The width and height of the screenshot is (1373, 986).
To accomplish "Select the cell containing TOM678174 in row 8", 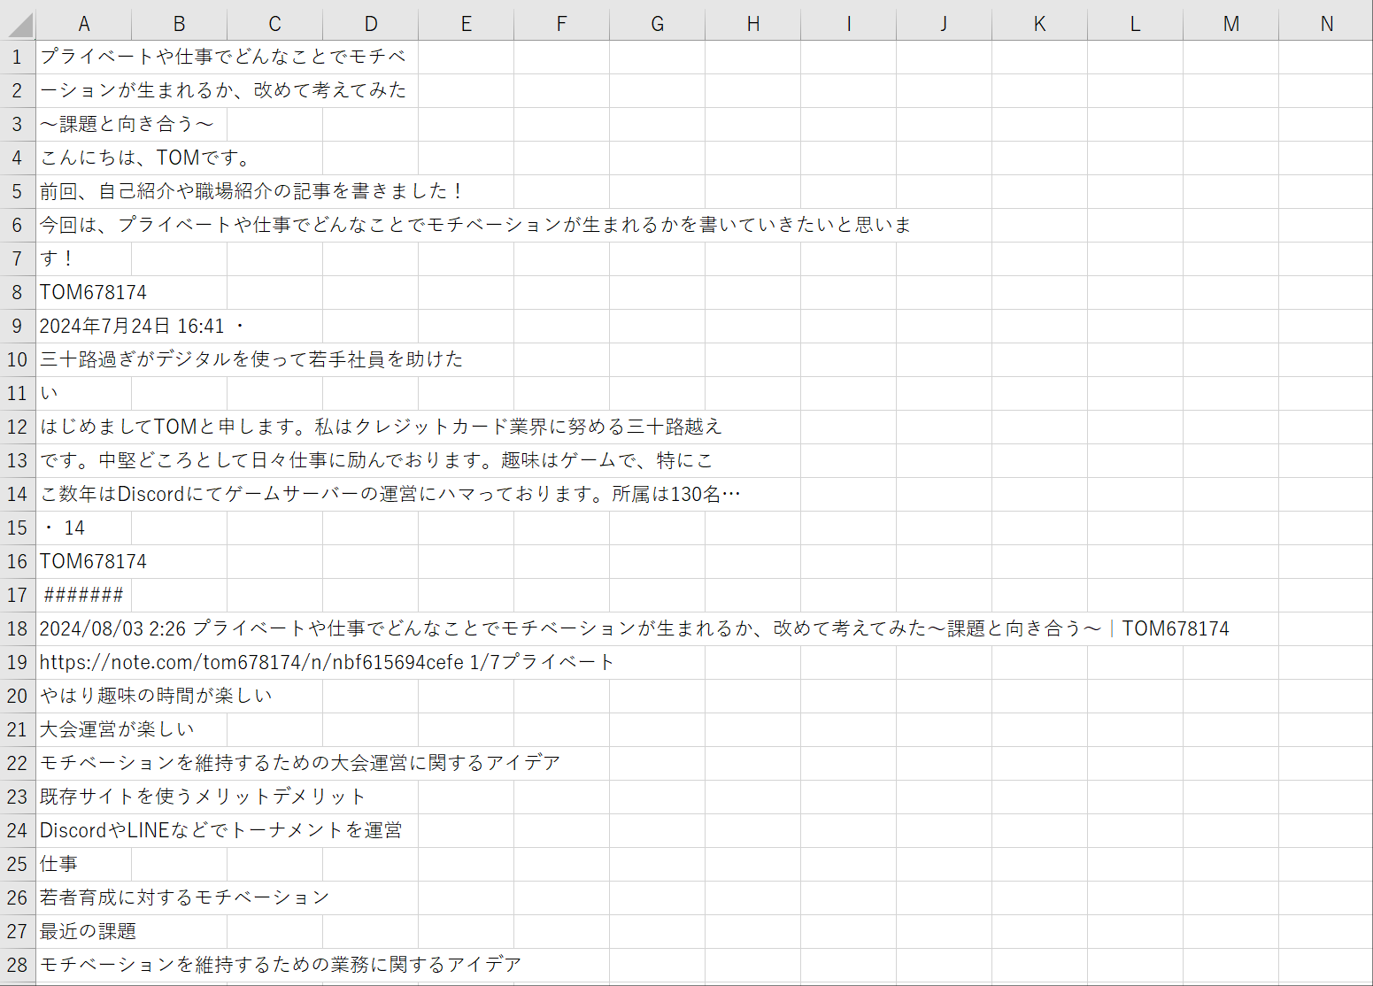I will pos(84,291).
